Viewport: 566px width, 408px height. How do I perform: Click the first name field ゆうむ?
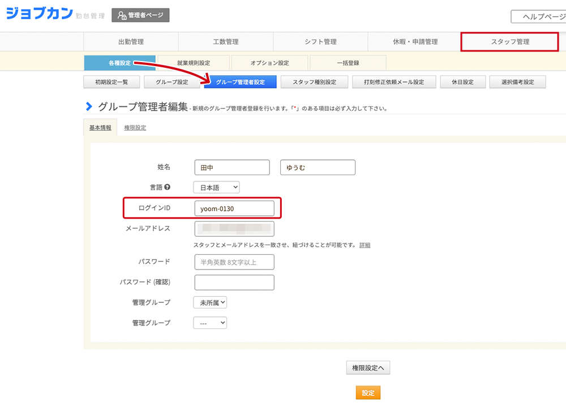pos(318,168)
